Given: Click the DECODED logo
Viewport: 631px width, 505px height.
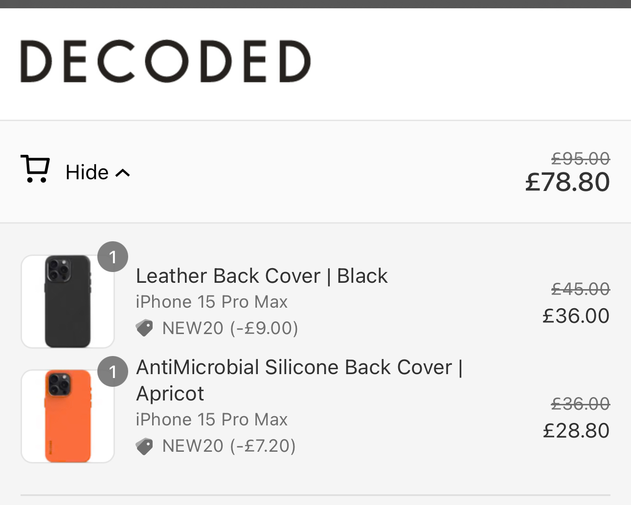Looking at the screenshot, I should point(165,61).
